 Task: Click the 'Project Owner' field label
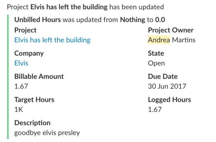tap(171, 30)
